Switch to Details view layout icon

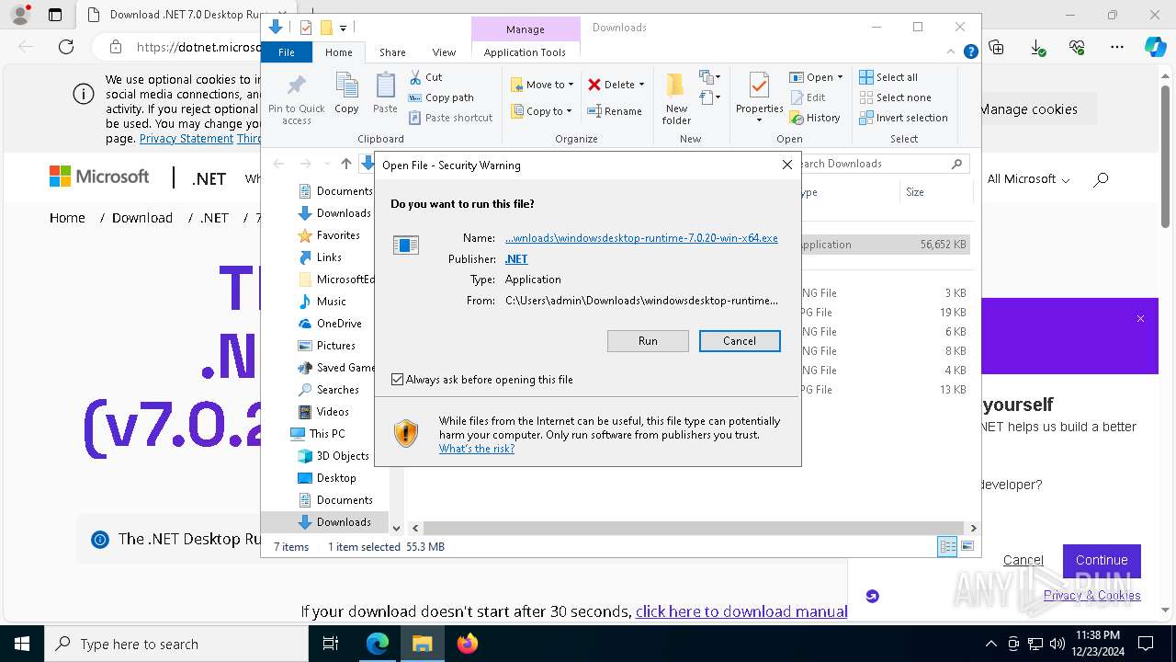947,546
